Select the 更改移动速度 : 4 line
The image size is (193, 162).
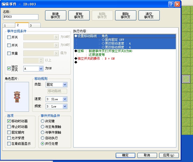pos(125,43)
